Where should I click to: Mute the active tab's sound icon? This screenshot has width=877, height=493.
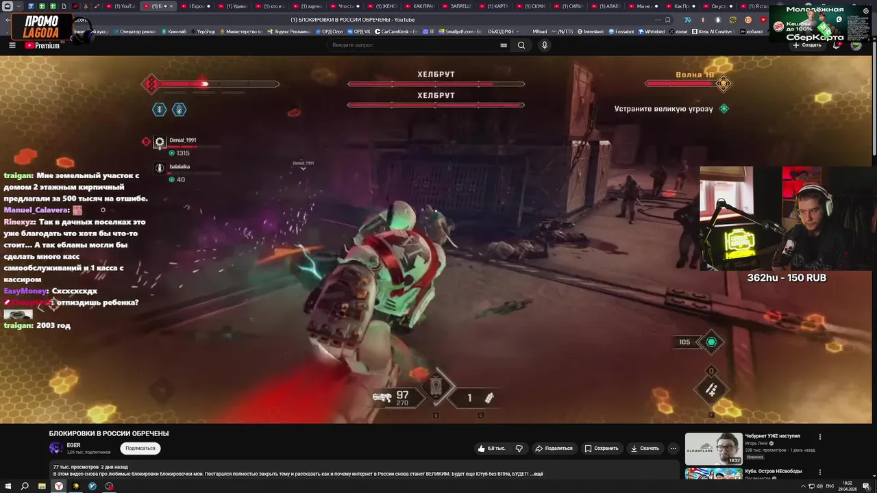tap(164, 6)
